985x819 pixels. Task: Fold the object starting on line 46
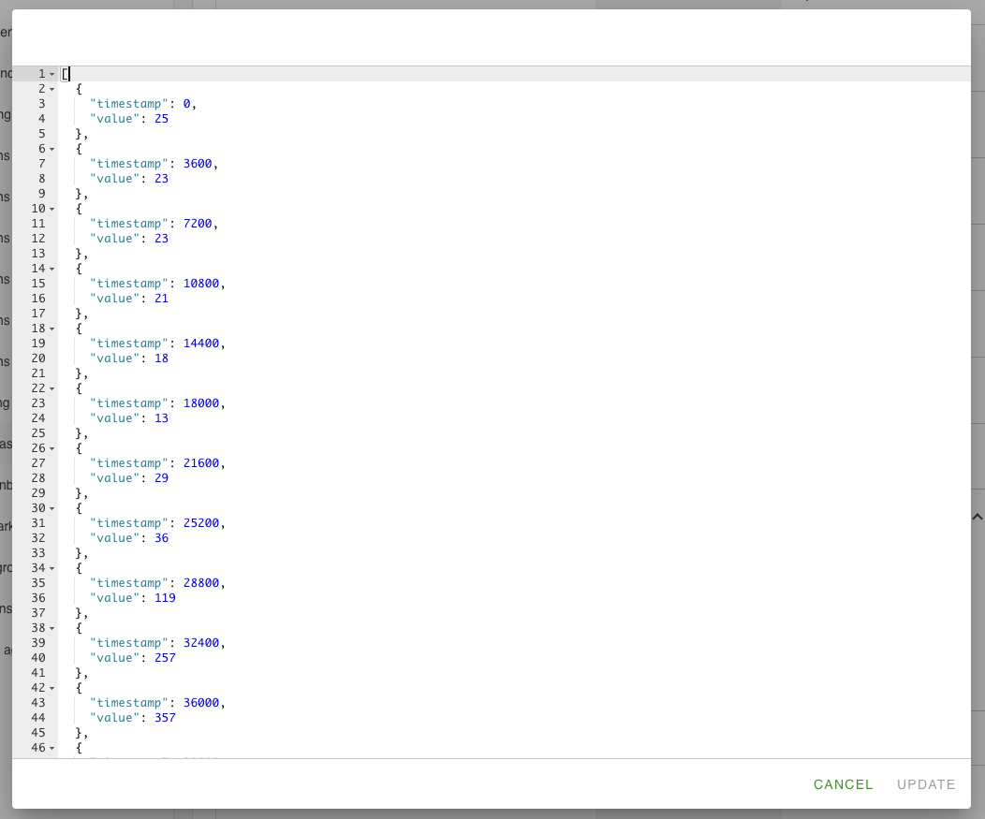(52, 748)
